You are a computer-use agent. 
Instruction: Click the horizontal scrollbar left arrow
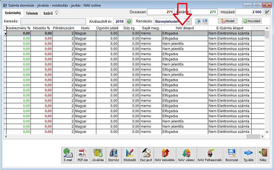(6, 136)
